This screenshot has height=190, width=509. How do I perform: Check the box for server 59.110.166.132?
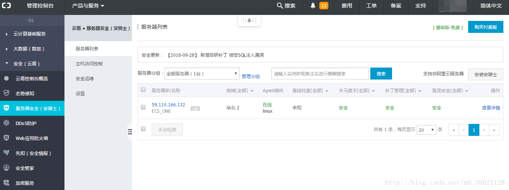point(143,107)
